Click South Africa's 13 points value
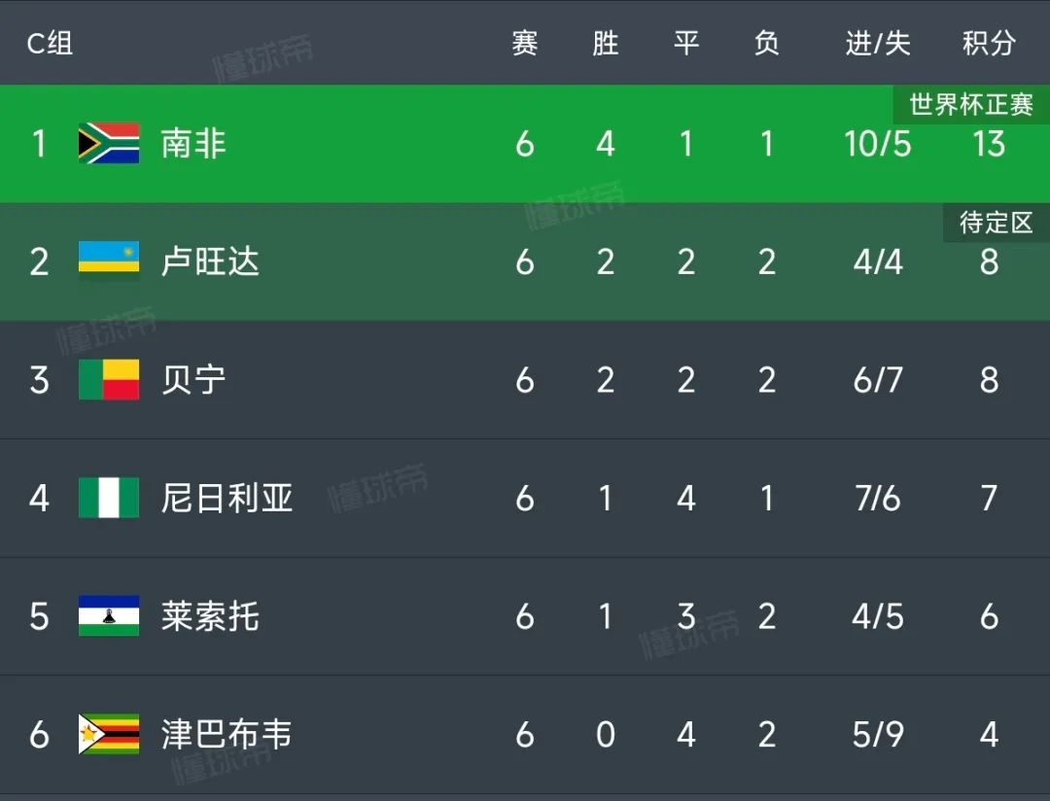This screenshot has height=801, width=1050. 989,145
